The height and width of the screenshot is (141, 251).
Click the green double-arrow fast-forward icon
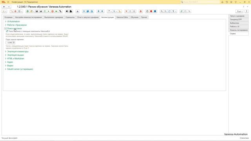(x=56, y=11)
